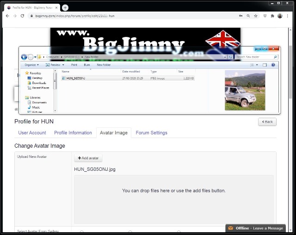Click the Add avatar button
Viewport: 296px width, 235px height.
coord(88,158)
